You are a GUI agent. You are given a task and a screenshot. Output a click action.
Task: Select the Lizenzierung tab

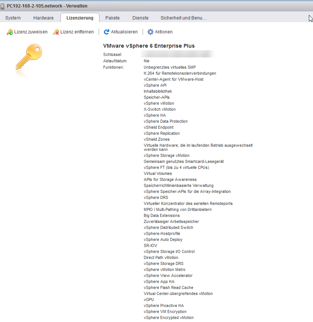(x=80, y=18)
